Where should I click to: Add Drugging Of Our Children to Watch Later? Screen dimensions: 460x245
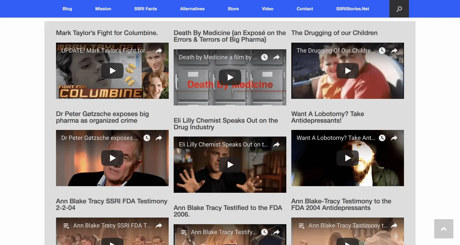(x=382, y=51)
